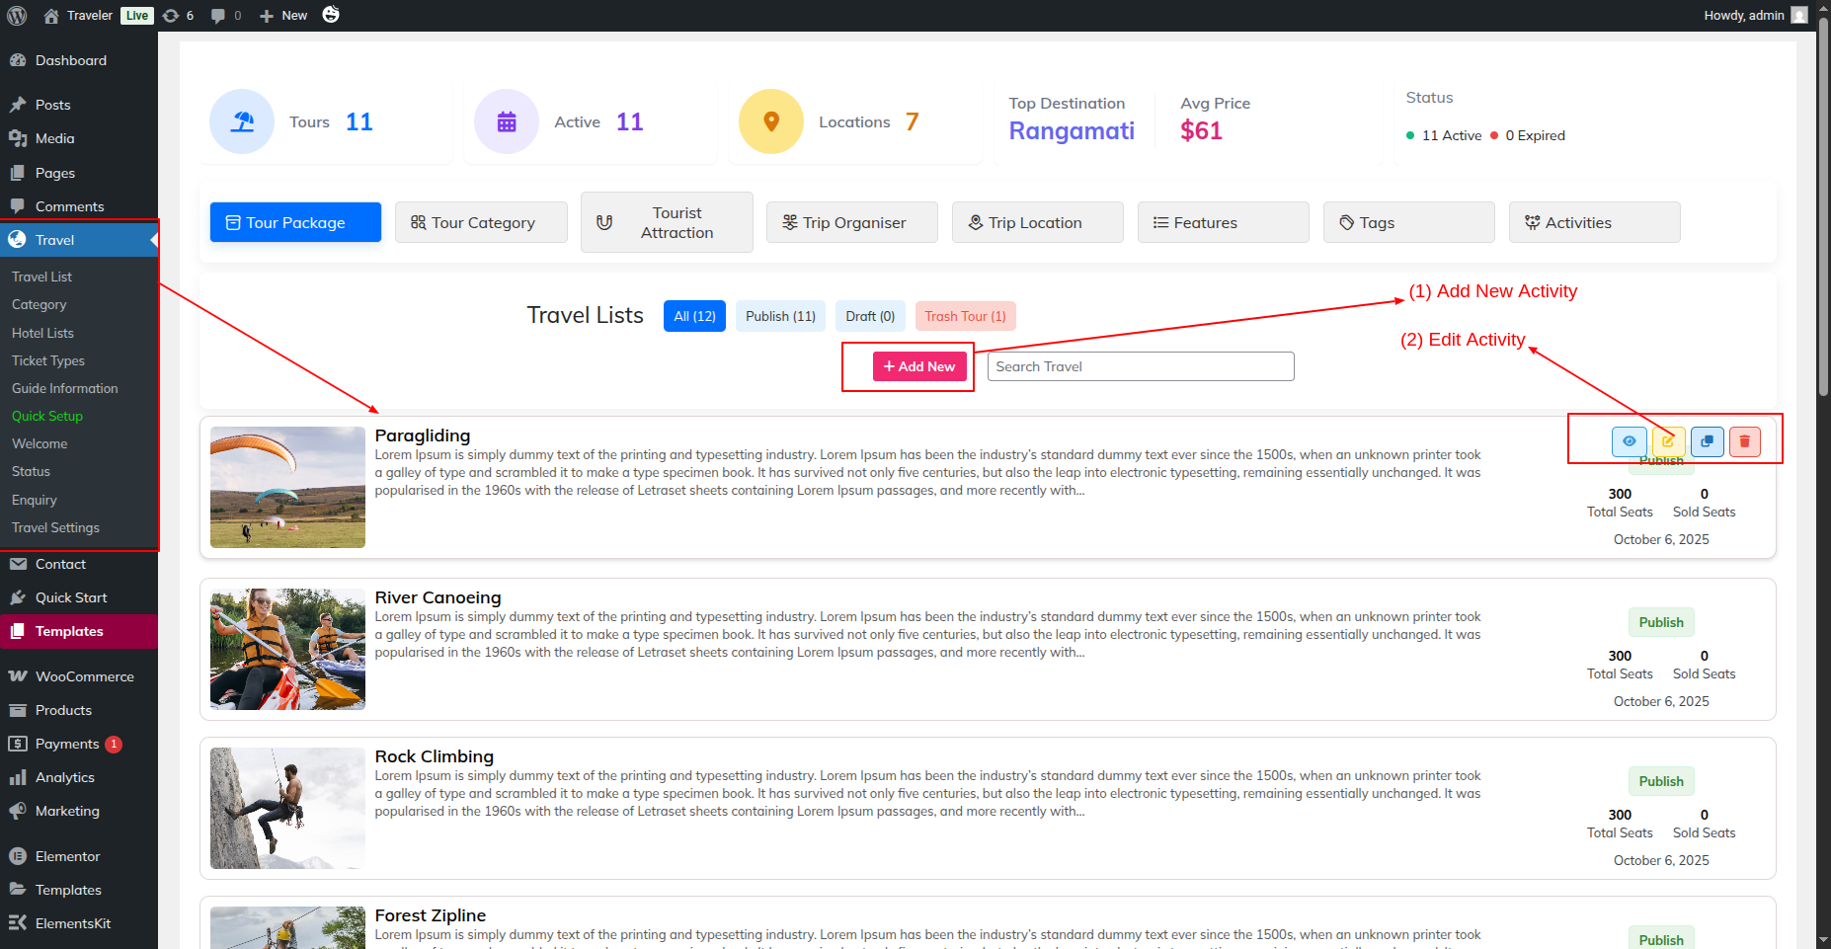Click the edit pencil icon for Paragliding
Screen dimensions: 1831x949
[x=1667, y=441]
